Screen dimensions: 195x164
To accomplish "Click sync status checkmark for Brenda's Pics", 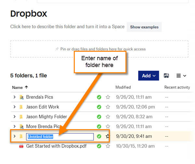I will (x=99, y=97).
